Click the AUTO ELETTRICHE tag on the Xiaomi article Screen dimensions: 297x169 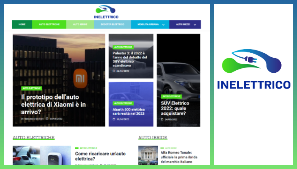(x=32, y=88)
